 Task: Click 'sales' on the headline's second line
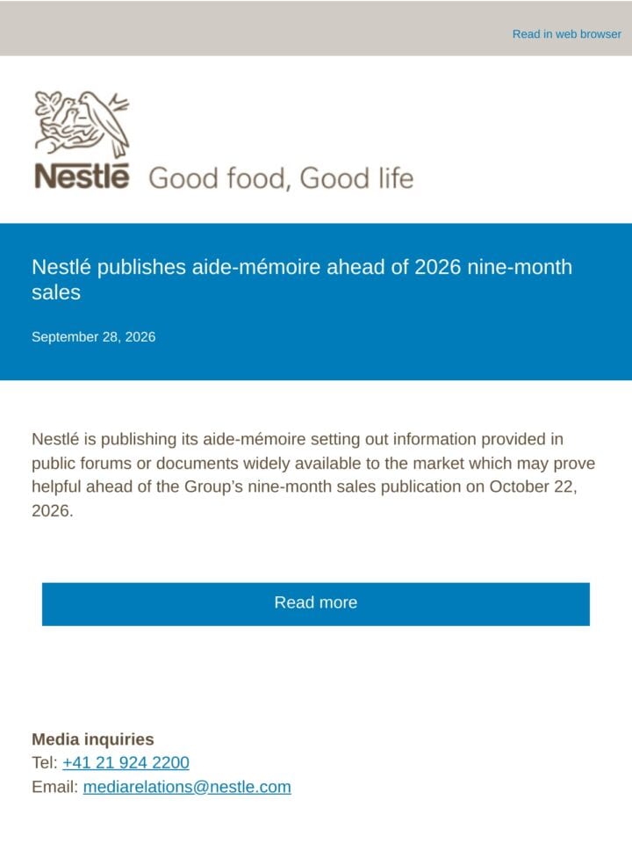point(56,292)
